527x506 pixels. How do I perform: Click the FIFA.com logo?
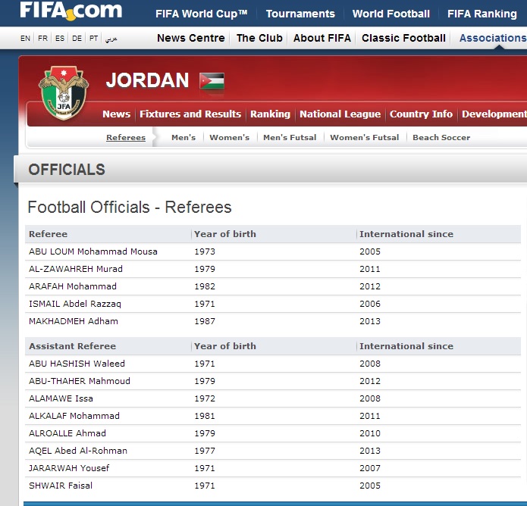pos(71,11)
